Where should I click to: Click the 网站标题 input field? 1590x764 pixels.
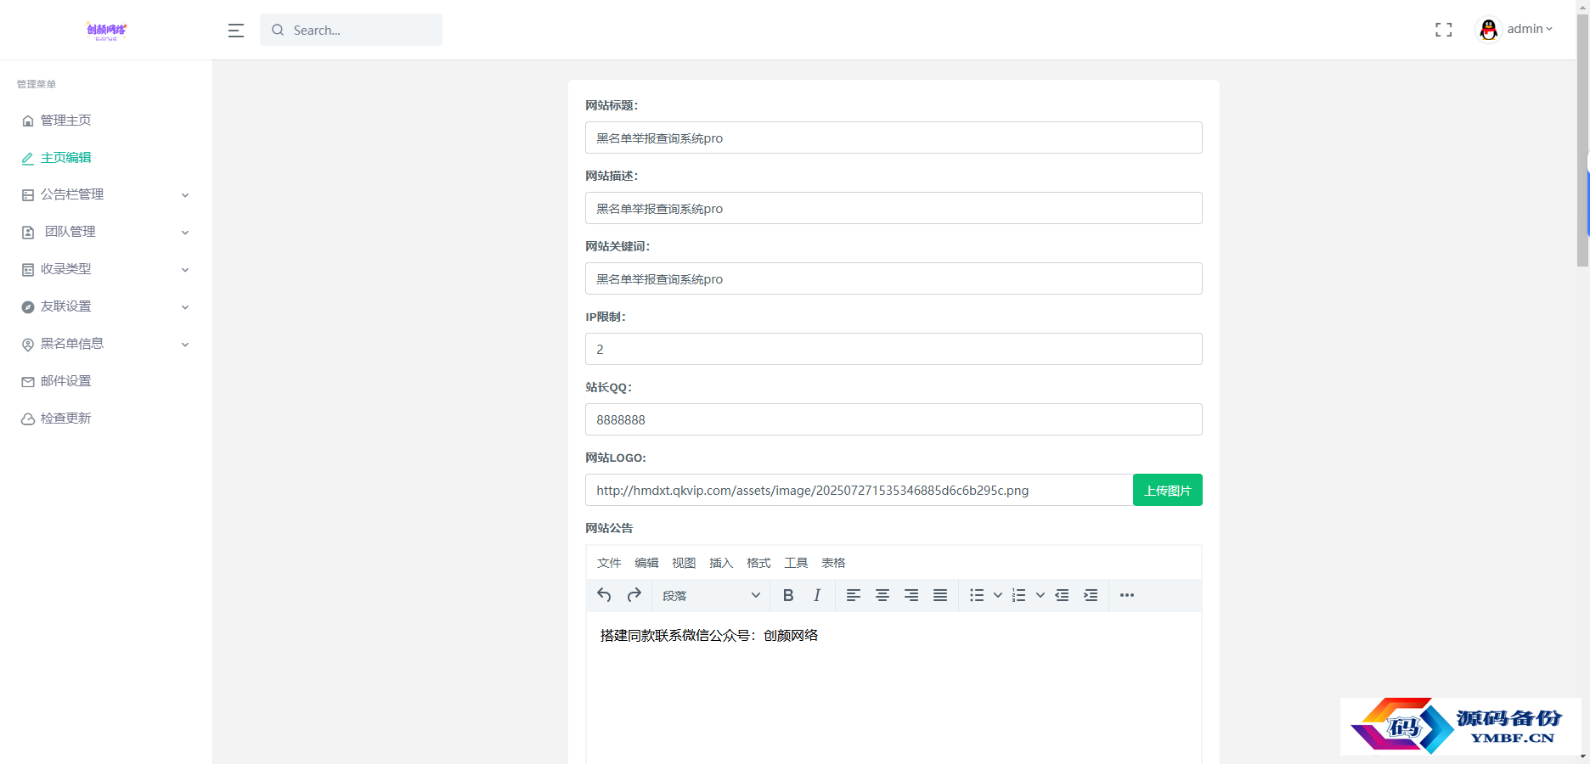click(x=894, y=138)
